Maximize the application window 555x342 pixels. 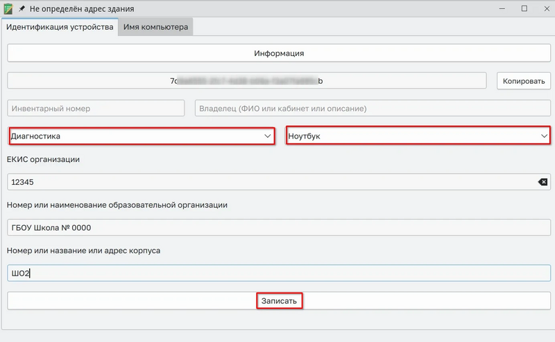(x=524, y=9)
